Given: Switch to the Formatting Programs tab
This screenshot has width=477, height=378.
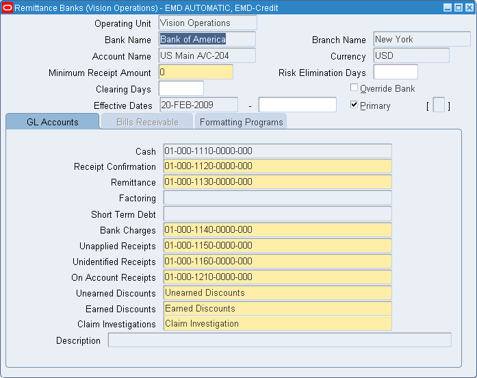Looking at the screenshot, I should point(241,122).
